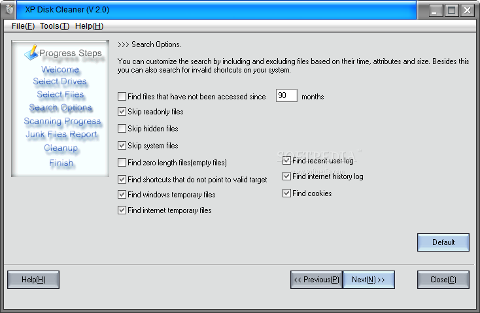The width and height of the screenshot is (480, 313).
Task: Check Skip hidden files
Action: tap(122, 128)
